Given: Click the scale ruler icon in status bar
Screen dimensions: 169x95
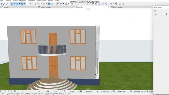Looking at the screenshot, I should (48, 91).
